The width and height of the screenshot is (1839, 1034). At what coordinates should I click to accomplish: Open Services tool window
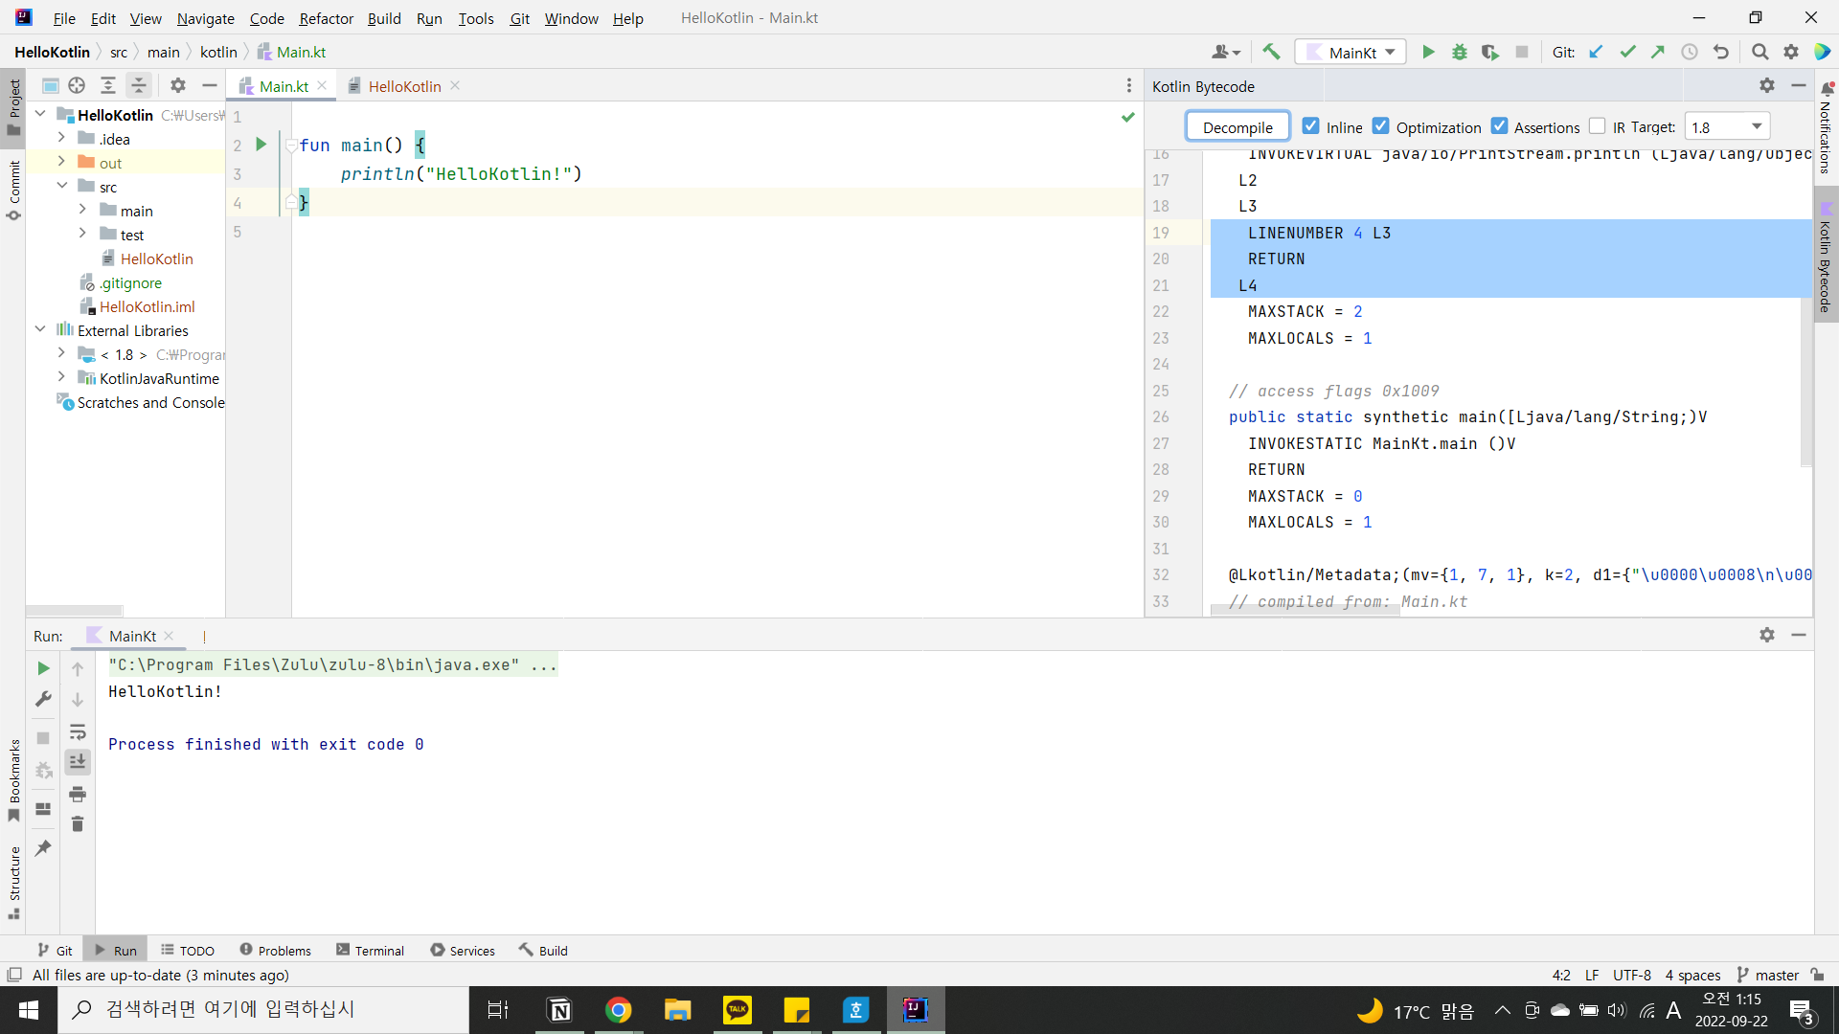[x=463, y=951]
